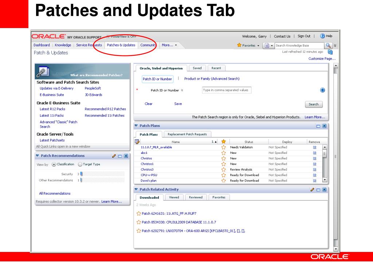Switch to the Viewed activity tab
The image size is (373, 280).
174,197
